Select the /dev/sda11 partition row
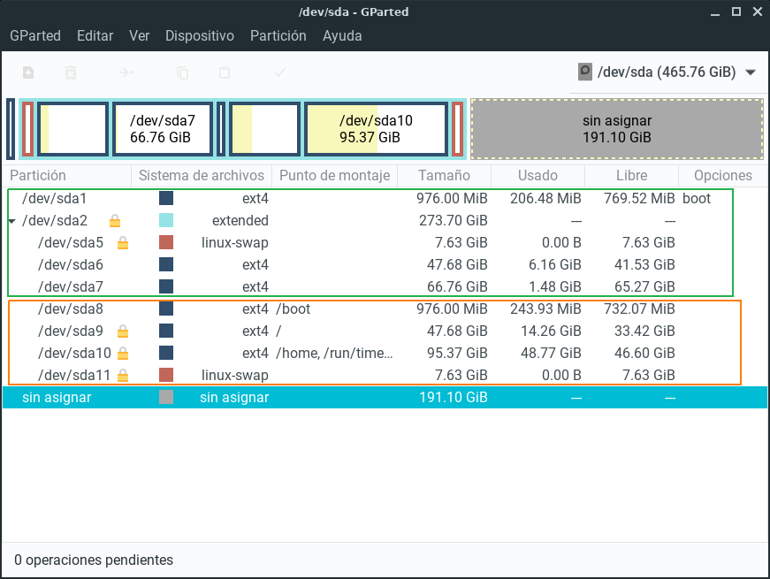 click(385, 375)
